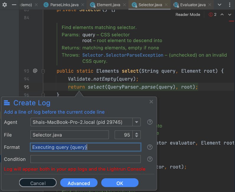Click the Create Log icon in dialog title

tap(7, 103)
